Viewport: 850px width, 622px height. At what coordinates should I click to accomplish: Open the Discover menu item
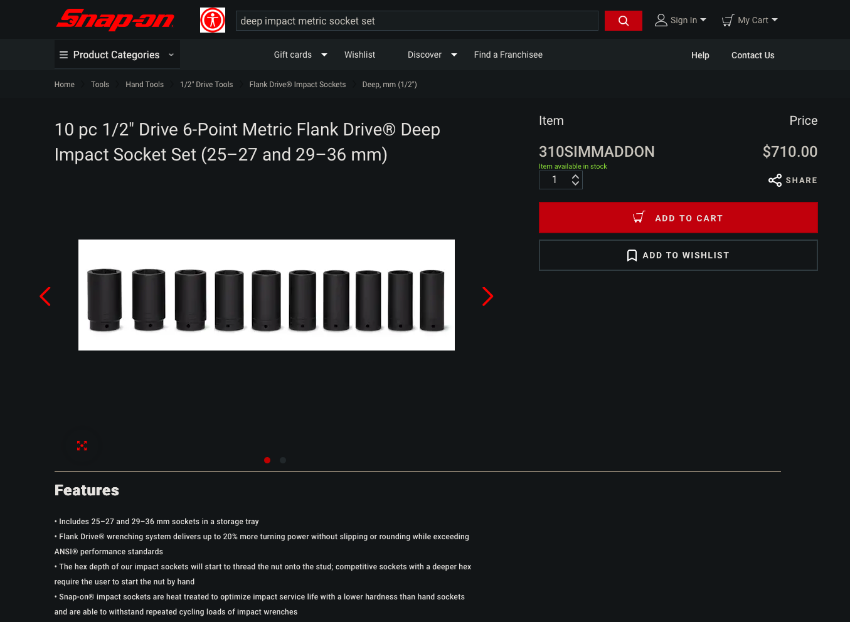[x=425, y=55]
